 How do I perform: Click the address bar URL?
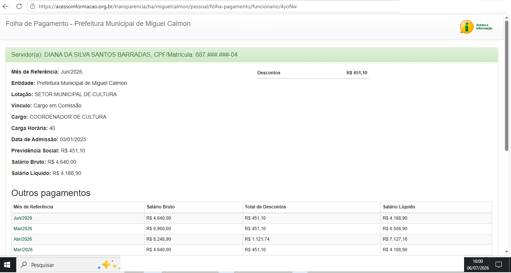click(167, 6)
